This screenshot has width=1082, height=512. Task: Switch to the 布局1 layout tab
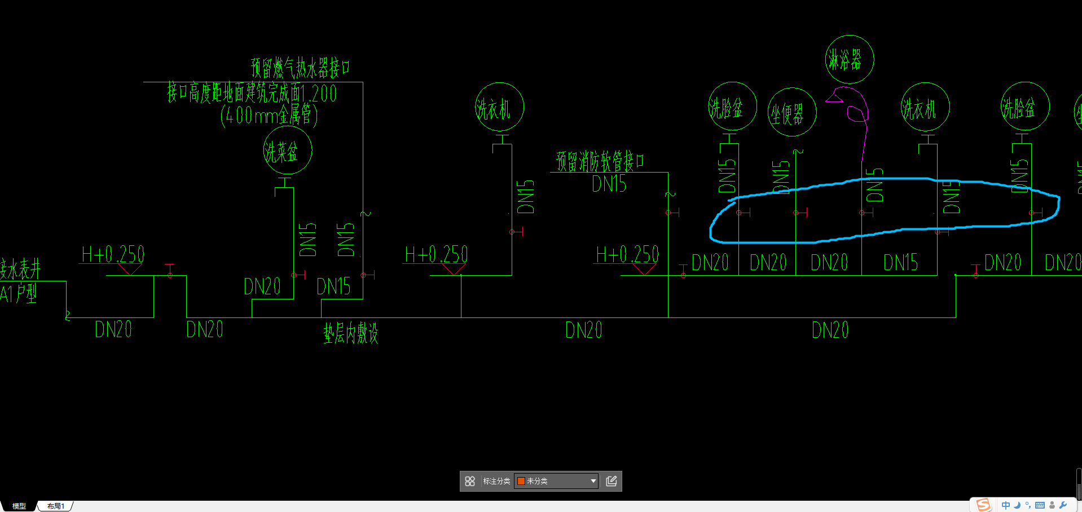(x=55, y=506)
